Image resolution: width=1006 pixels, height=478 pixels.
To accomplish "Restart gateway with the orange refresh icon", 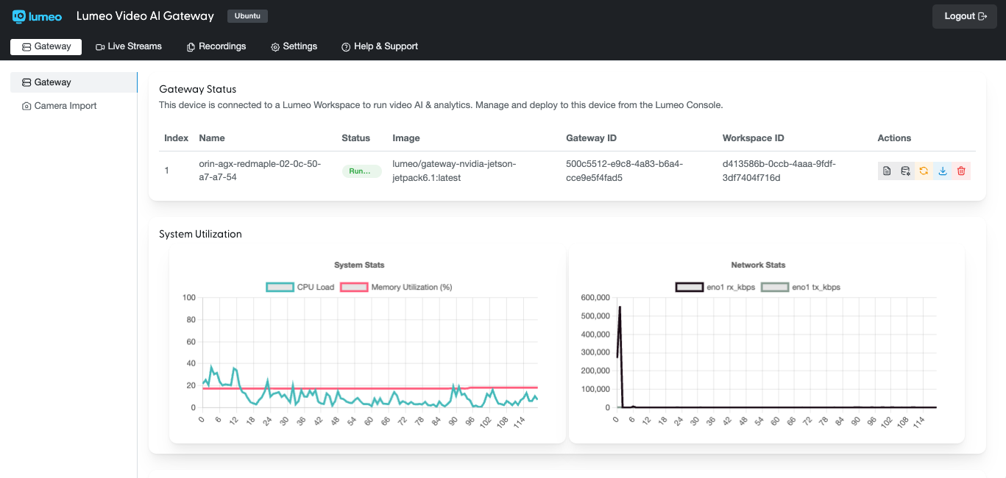I will (924, 171).
